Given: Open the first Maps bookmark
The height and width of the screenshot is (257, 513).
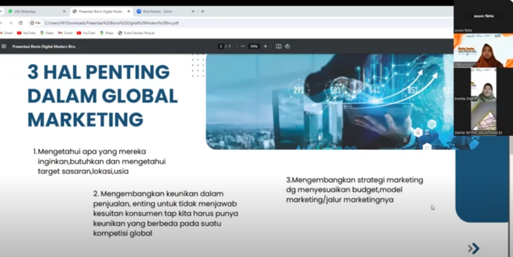Looking at the screenshot, I should (x=46, y=33).
